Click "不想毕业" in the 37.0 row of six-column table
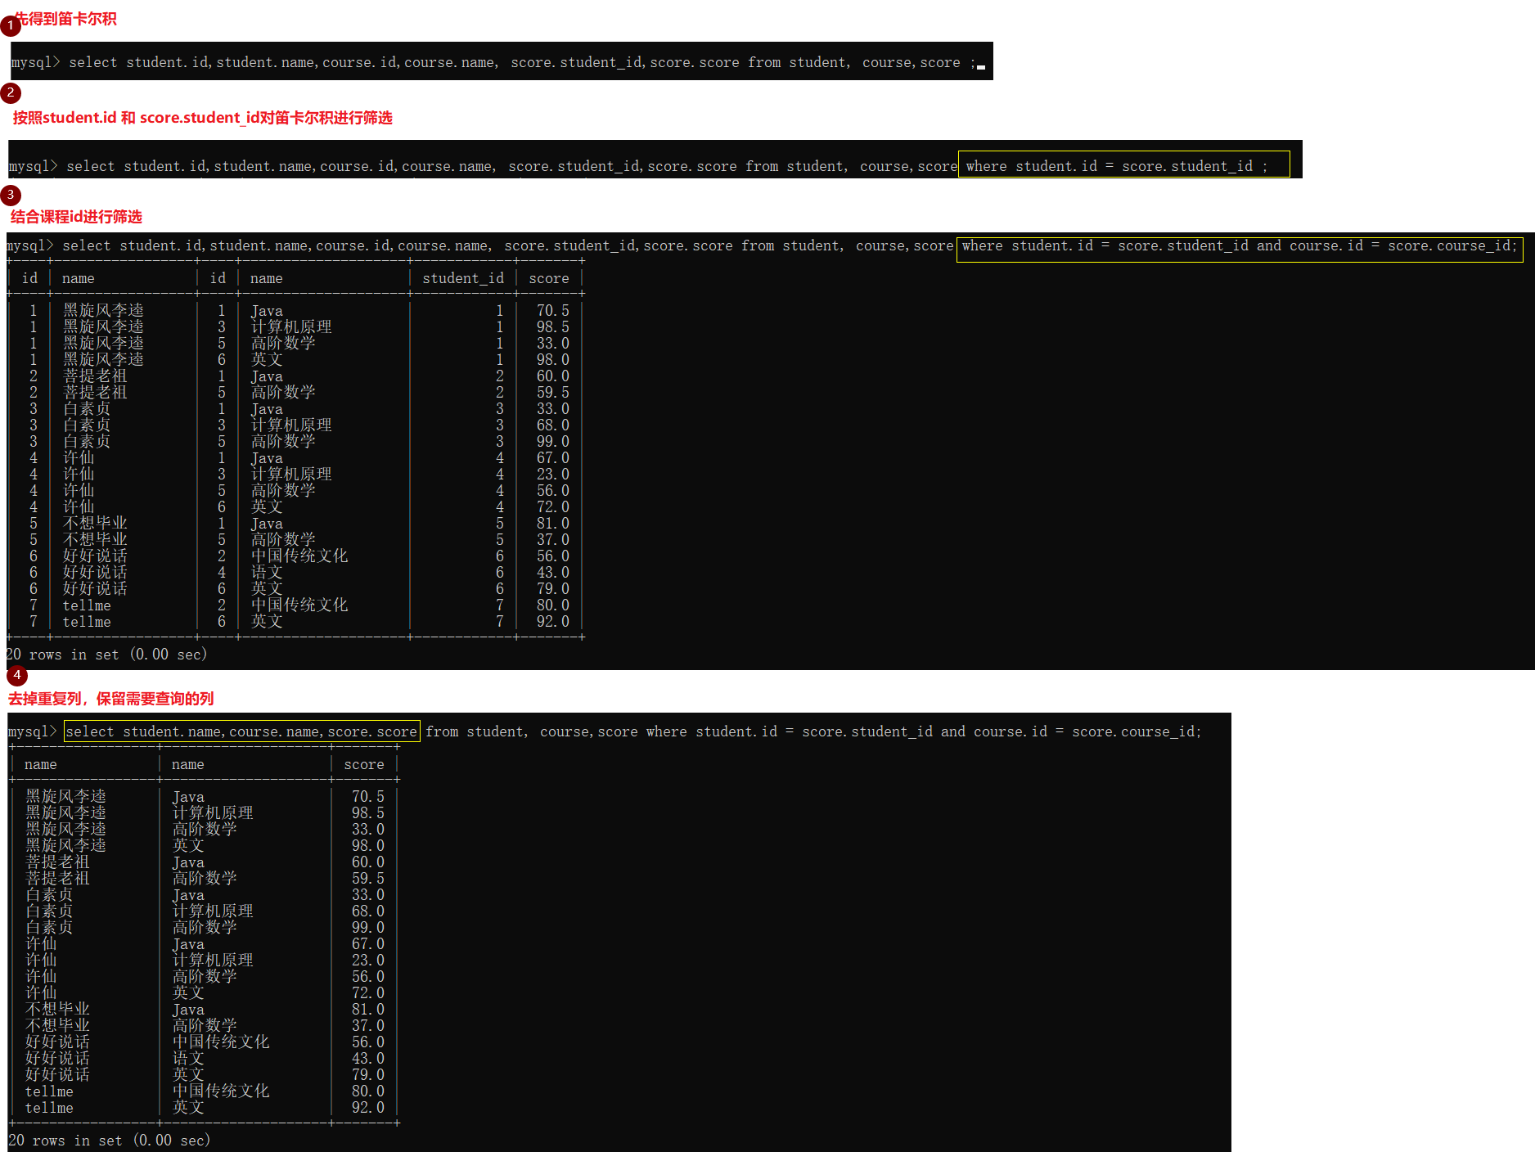The height and width of the screenshot is (1152, 1535). coord(95,539)
